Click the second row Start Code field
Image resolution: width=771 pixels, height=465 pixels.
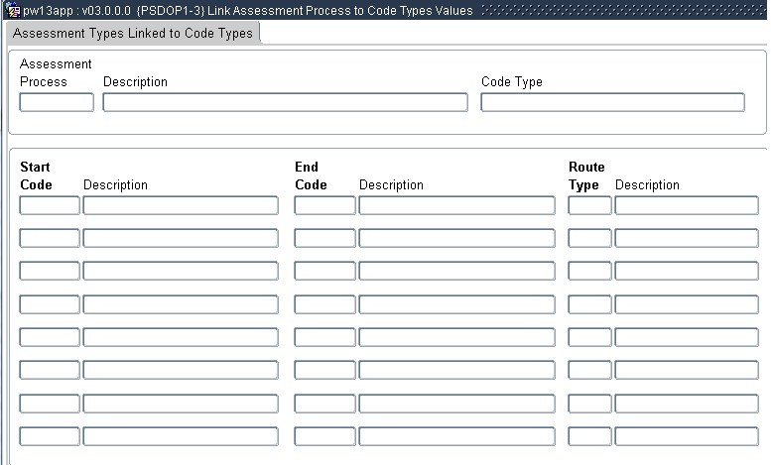[x=50, y=238]
